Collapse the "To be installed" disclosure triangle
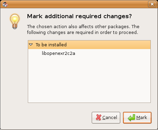Screen dimensions: 158x130 point(31,45)
